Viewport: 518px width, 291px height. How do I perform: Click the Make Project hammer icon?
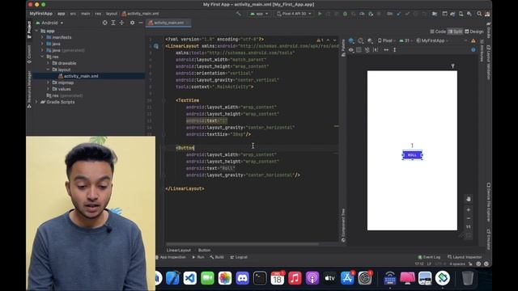tap(238, 14)
